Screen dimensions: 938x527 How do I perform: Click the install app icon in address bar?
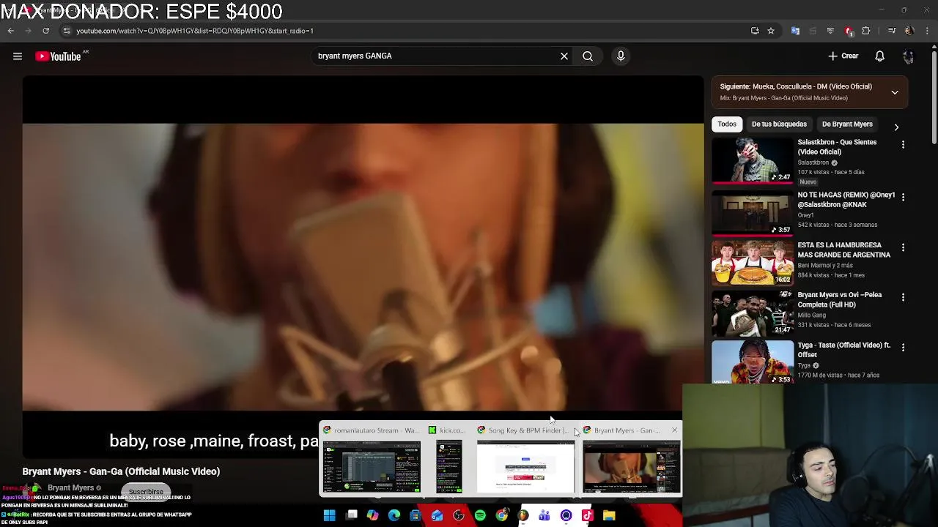(755, 31)
